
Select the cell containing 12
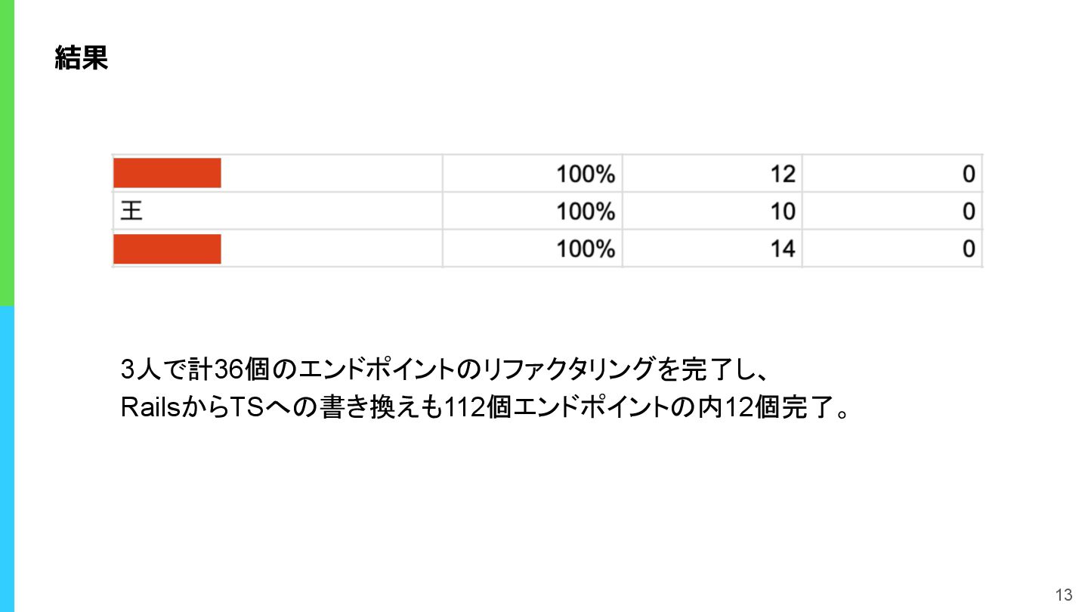point(712,174)
